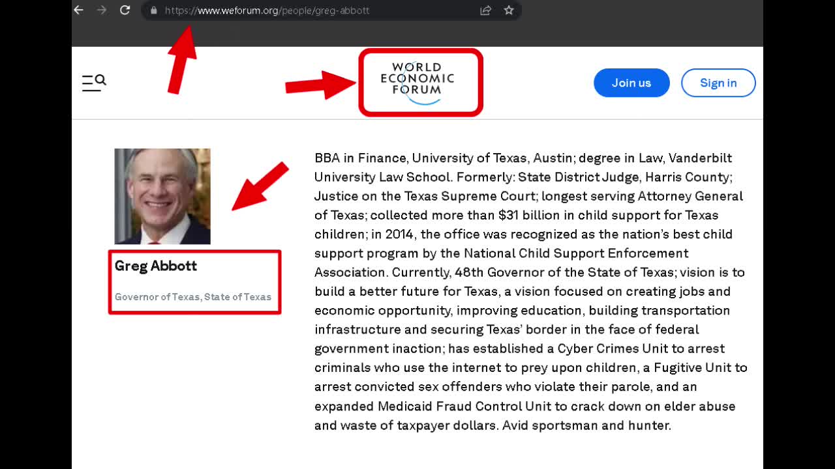Image resolution: width=835 pixels, height=469 pixels.
Task: Click the browser forward arrow
Action: (102, 10)
